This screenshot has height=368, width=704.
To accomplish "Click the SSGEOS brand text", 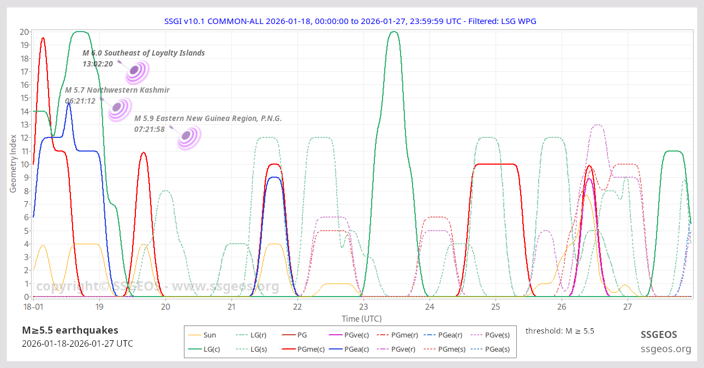I will [658, 334].
